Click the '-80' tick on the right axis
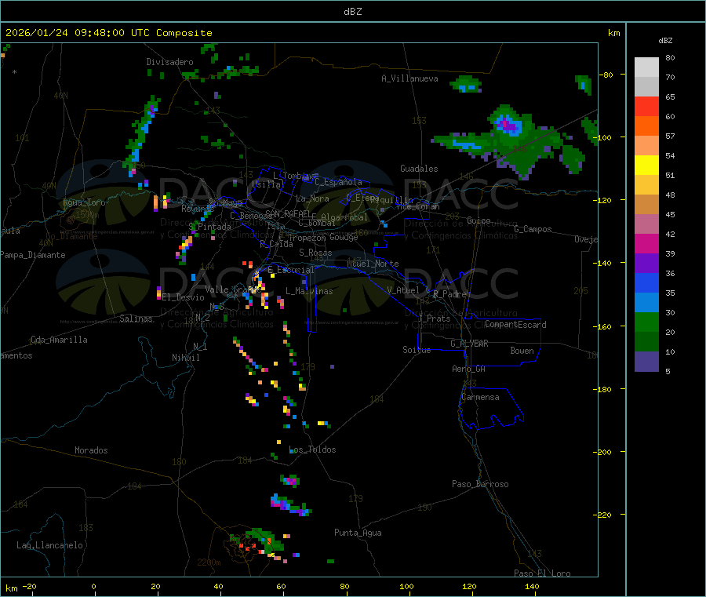 tap(606, 75)
